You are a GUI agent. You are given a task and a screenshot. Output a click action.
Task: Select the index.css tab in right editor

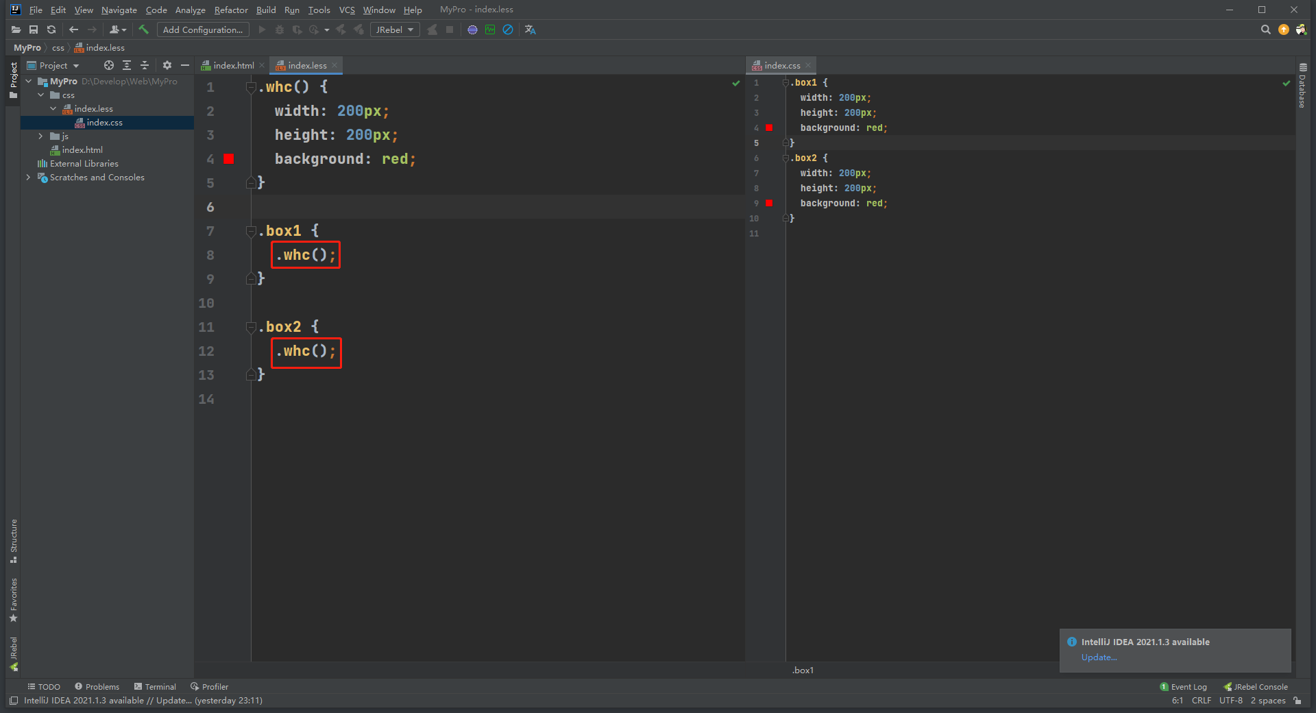tap(781, 65)
